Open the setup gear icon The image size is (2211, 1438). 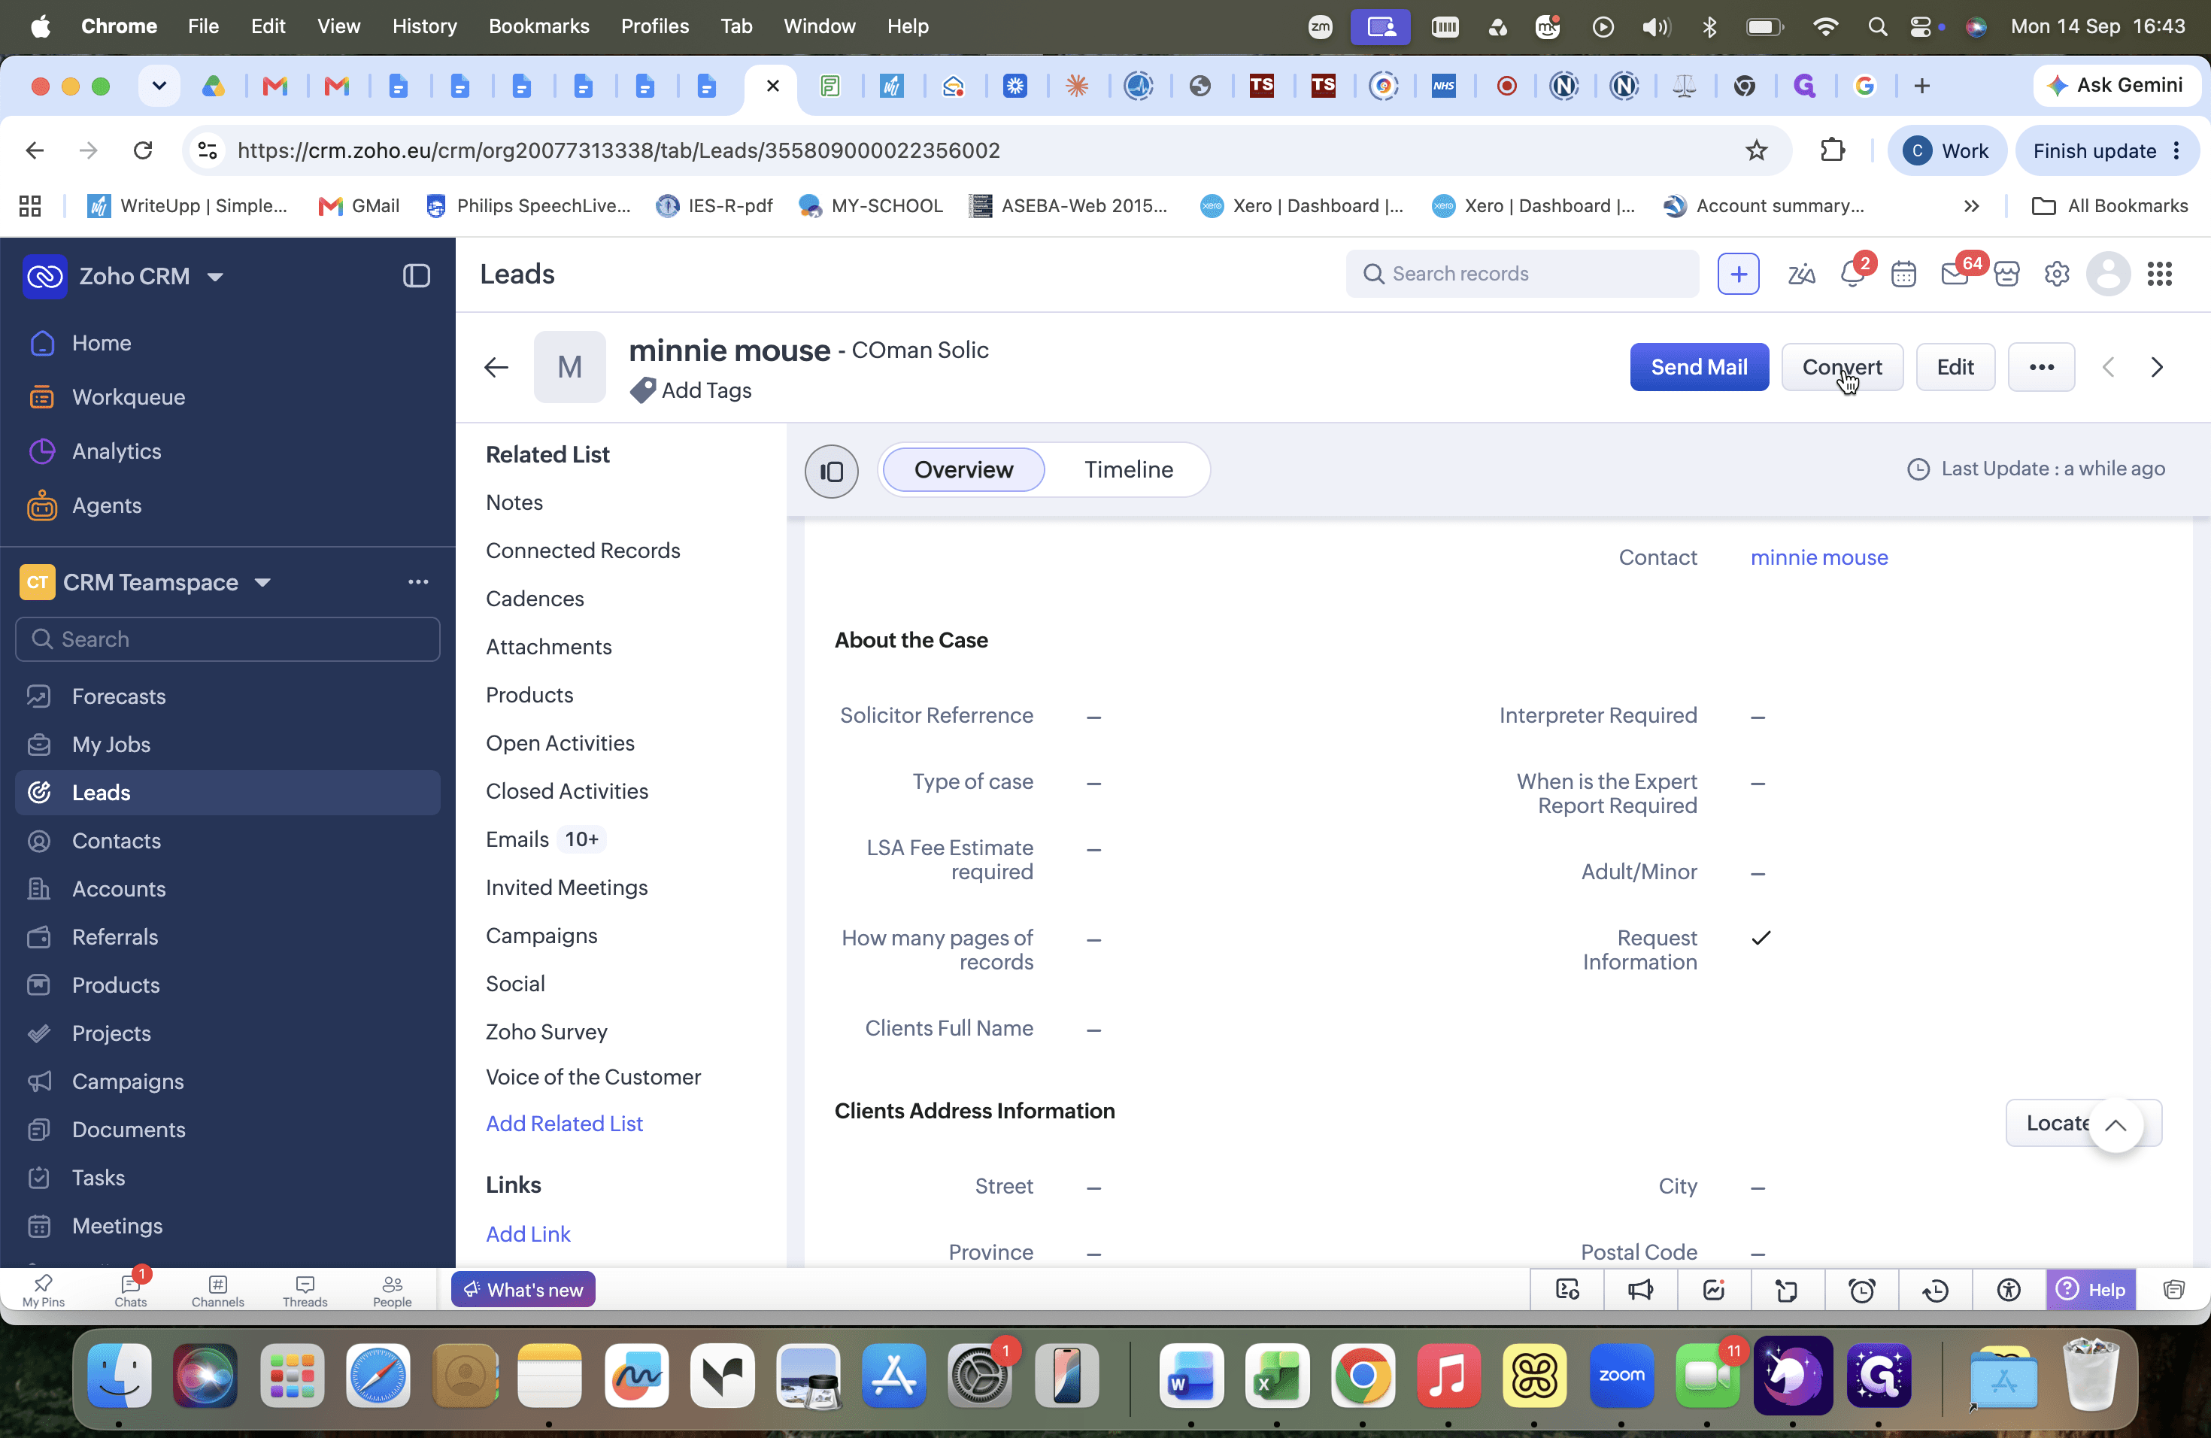click(2057, 274)
